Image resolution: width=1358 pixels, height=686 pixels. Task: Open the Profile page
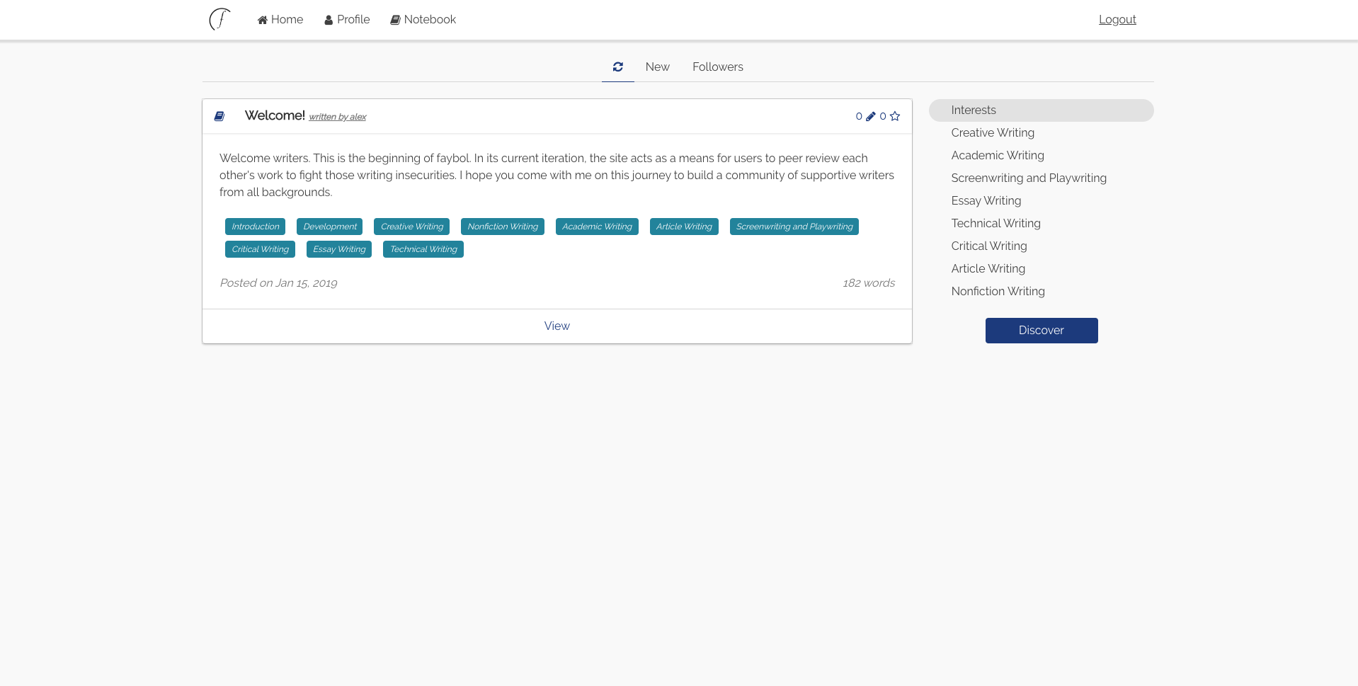pyautogui.click(x=347, y=20)
